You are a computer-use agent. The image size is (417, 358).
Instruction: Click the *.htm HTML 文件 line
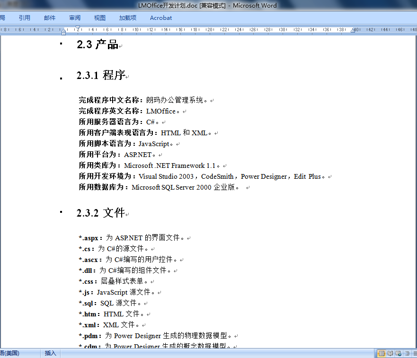[111, 314]
